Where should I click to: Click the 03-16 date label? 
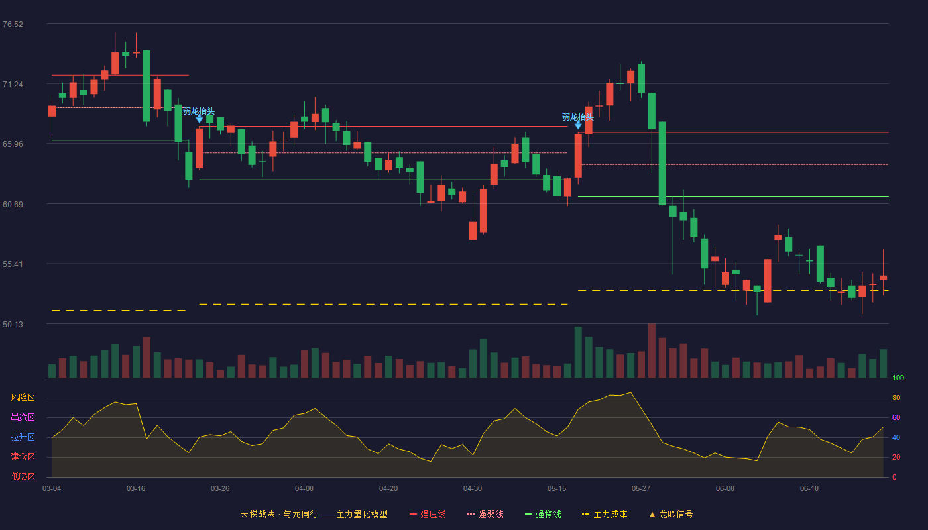pos(136,488)
